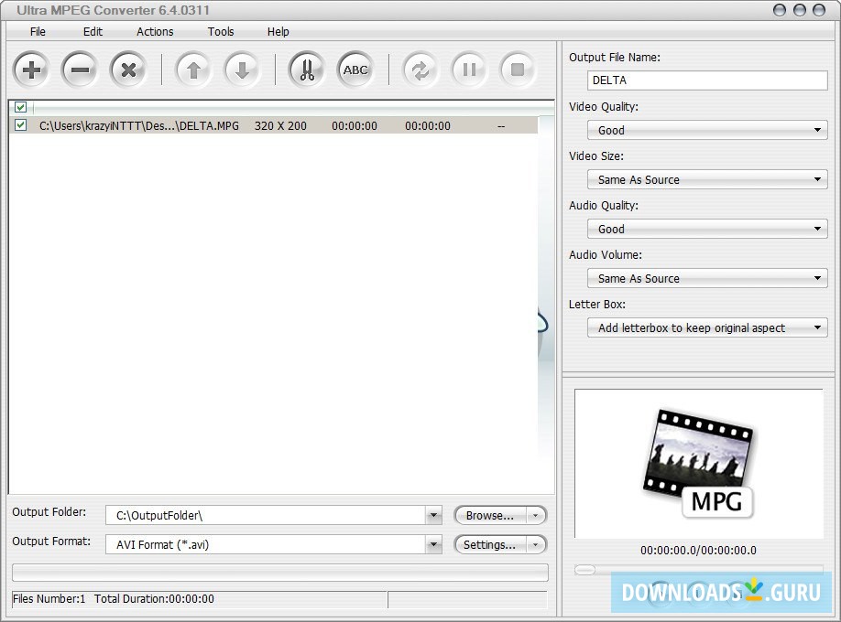Toggle the select-all checkbox in list header
Viewport: 841px width, 622px height.
tap(20, 107)
